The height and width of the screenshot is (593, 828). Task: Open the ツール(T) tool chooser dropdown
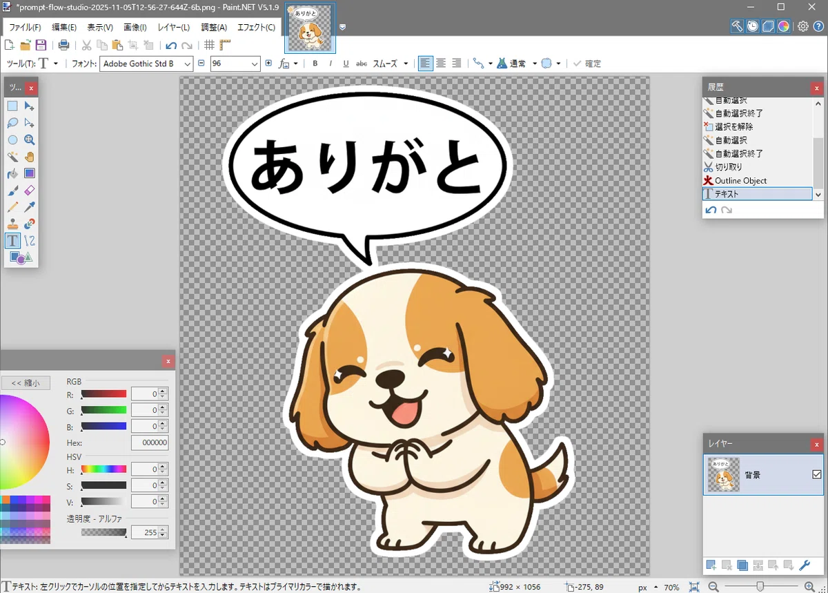[48, 64]
